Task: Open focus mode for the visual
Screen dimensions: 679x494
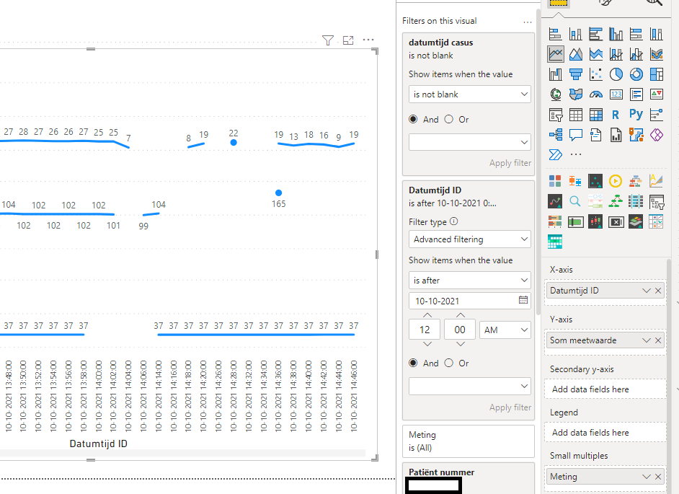Action: [348, 40]
